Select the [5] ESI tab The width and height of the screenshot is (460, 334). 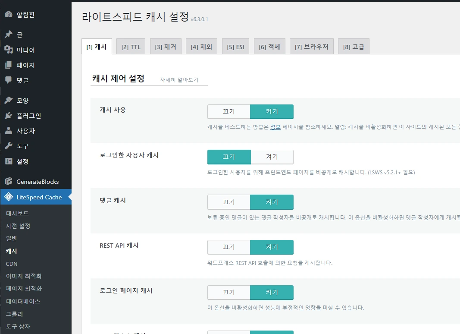[235, 47]
